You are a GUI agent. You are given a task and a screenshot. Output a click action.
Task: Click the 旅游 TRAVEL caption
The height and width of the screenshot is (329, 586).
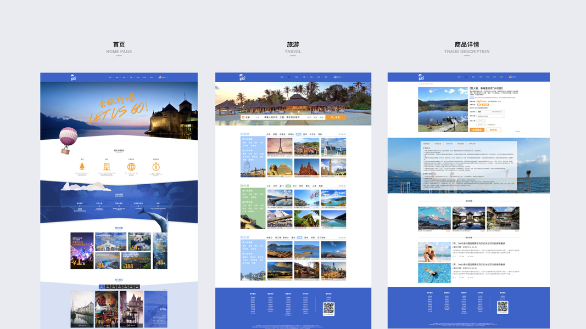(293, 47)
